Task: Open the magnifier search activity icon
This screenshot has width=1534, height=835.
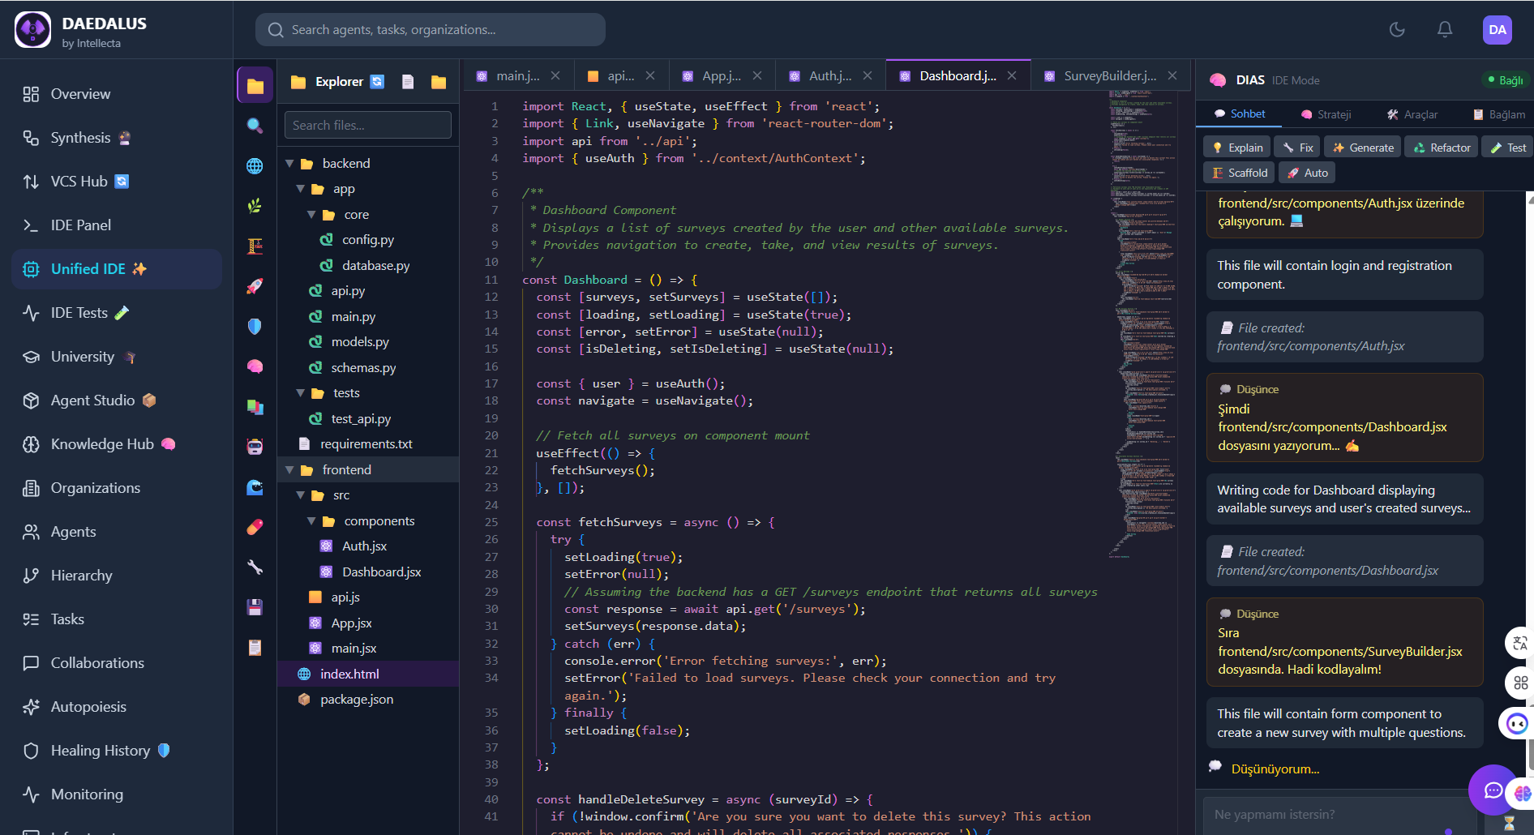Action: tap(255, 126)
